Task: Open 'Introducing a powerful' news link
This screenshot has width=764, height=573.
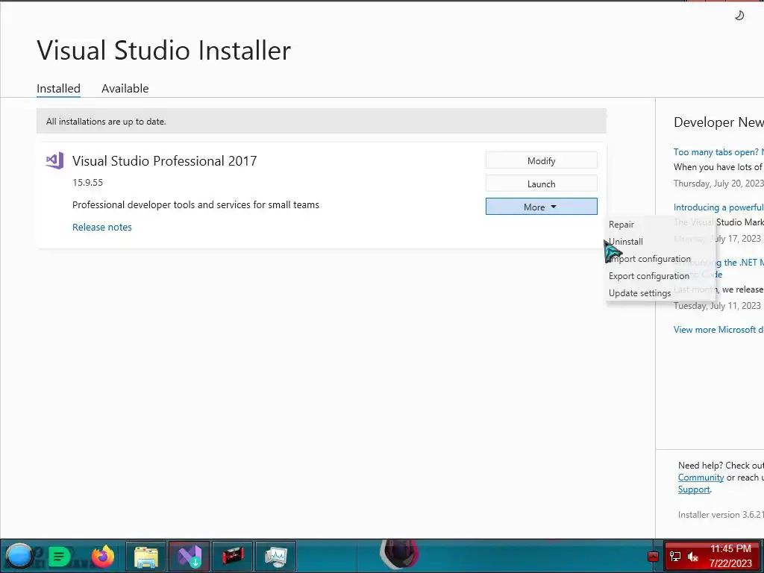Action: tap(718, 207)
